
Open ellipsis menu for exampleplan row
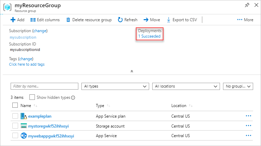point(248,116)
